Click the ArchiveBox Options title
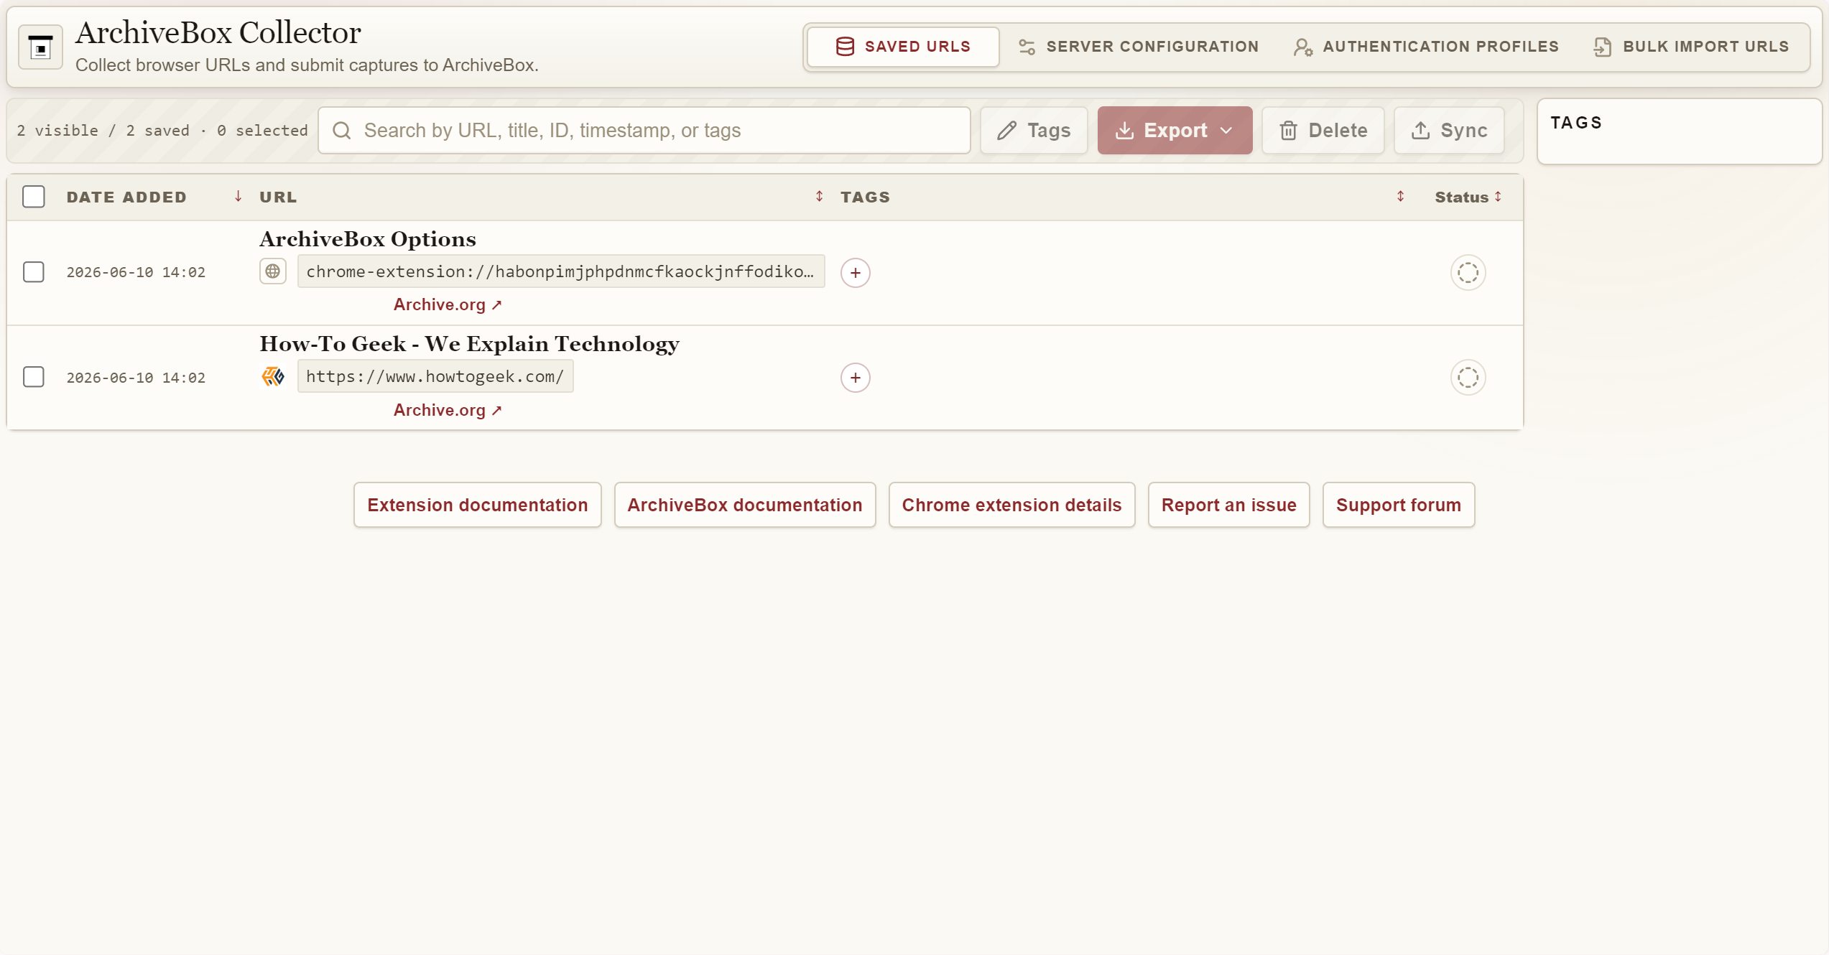 click(368, 239)
